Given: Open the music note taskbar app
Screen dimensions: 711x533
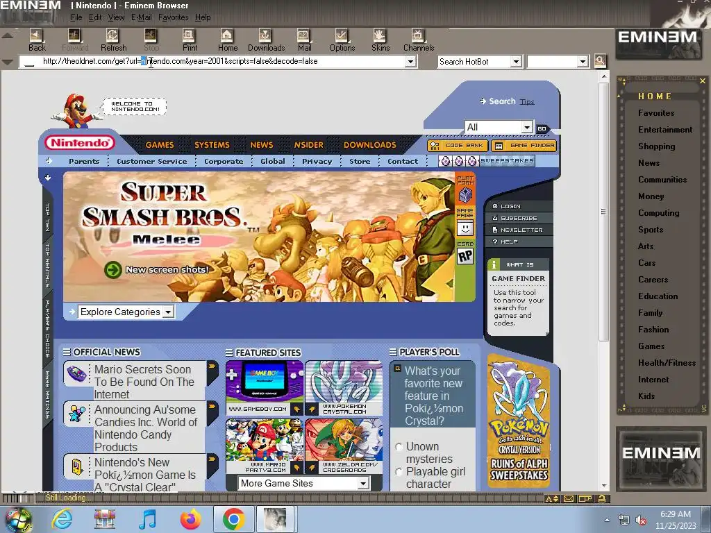Looking at the screenshot, I should coord(147,519).
